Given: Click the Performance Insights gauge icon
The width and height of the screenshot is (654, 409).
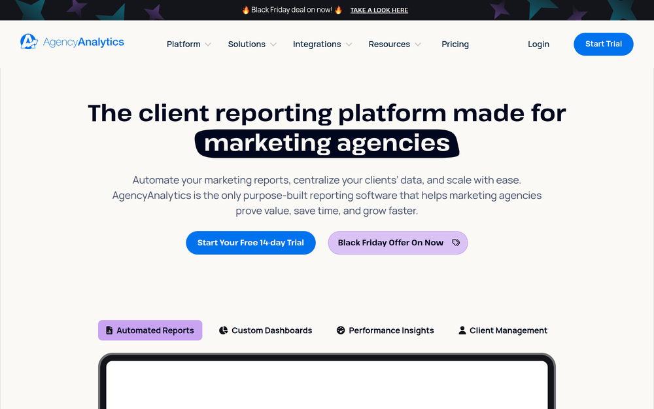Looking at the screenshot, I should (341, 330).
